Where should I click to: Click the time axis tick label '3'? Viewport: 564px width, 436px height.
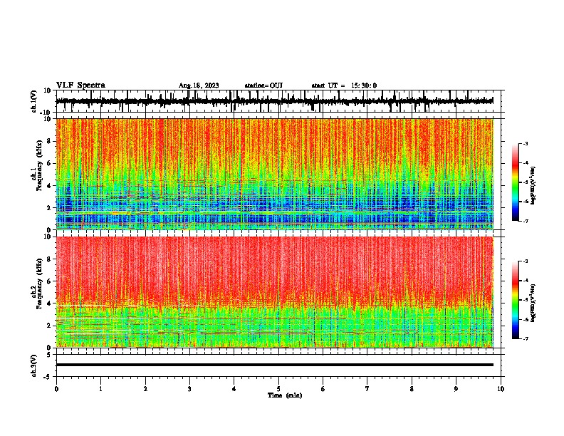pos(189,389)
